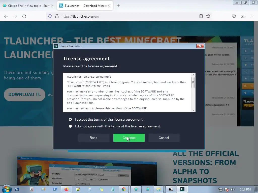Screen dimensions: 258x193
Task: Open Calculator icon in taskbar
Action: pyautogui.click(x=90, y=189)
